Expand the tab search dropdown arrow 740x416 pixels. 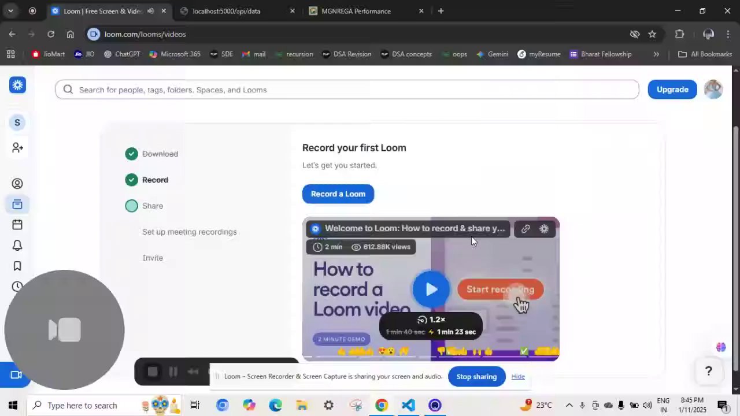click(x=10, y=11)
